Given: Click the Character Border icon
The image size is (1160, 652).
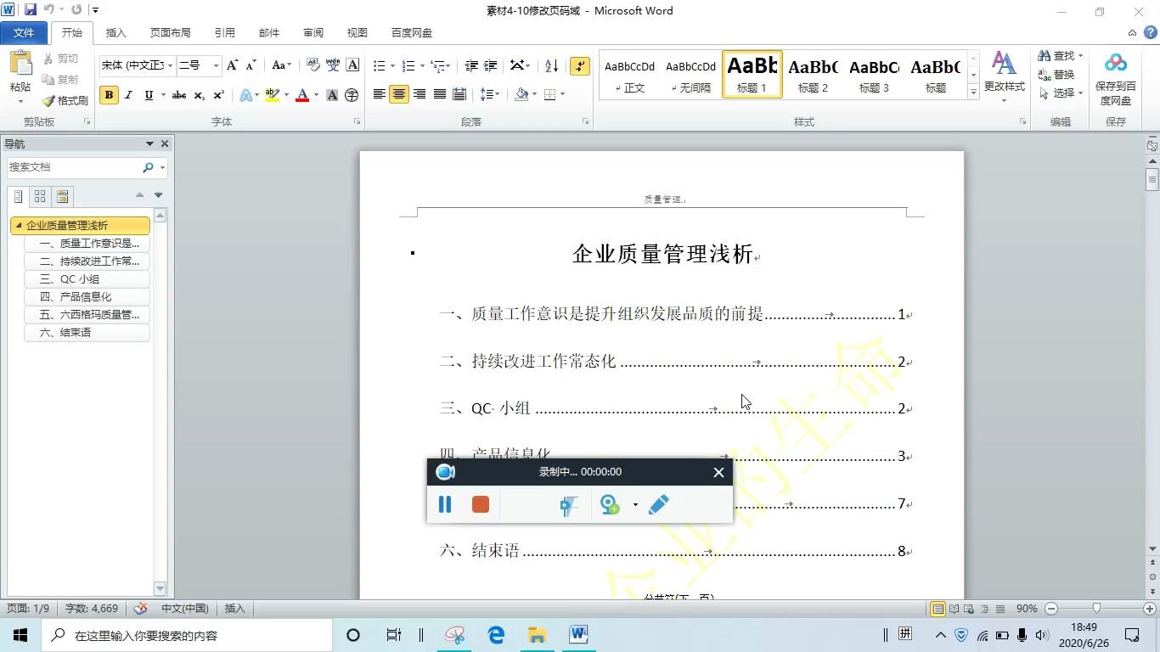Looking at the screenshot, I should (352, 65).
